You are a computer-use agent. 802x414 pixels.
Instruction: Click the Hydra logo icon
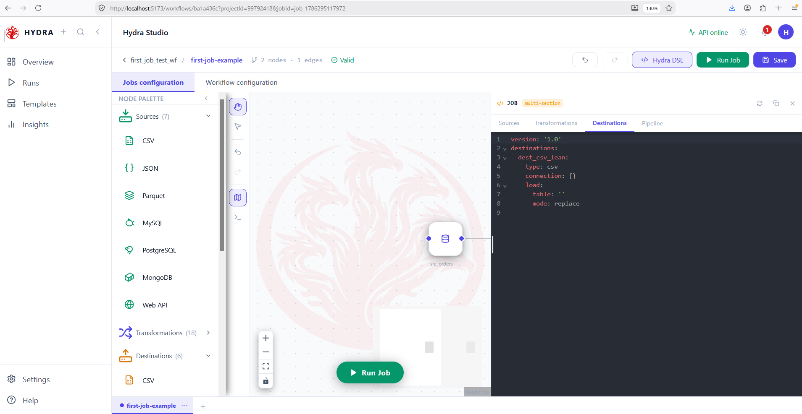pyautogui.click(x=13, y=32)
